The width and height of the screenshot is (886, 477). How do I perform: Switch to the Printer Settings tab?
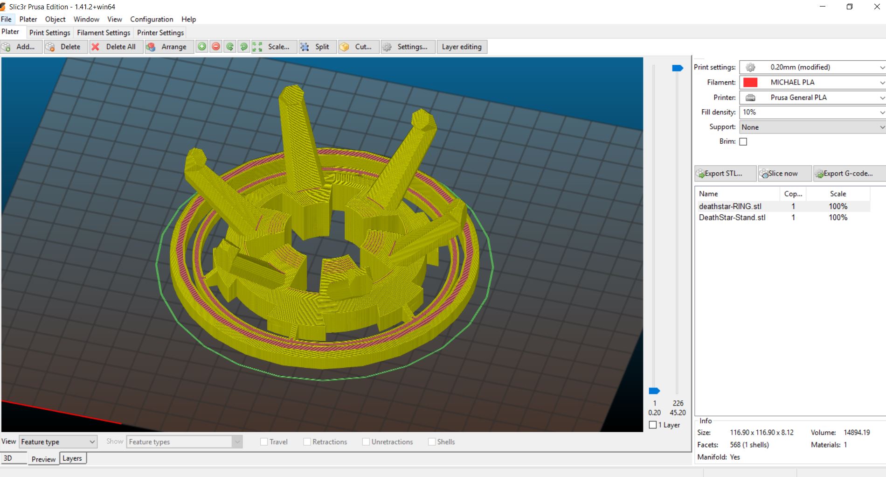[160, 33]
